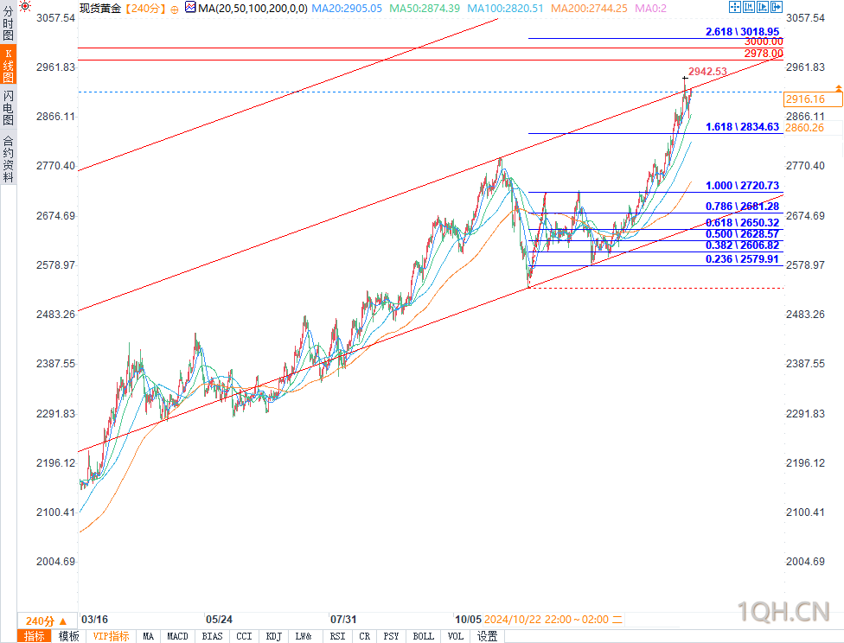
Task: Click the MA indicator chart icon
Action: click(190, 8)
